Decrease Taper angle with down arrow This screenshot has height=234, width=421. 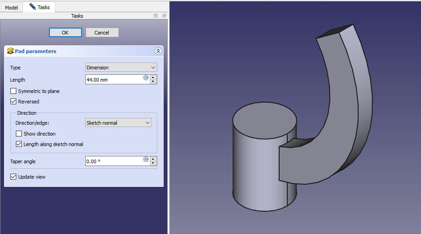coord(153,163)
